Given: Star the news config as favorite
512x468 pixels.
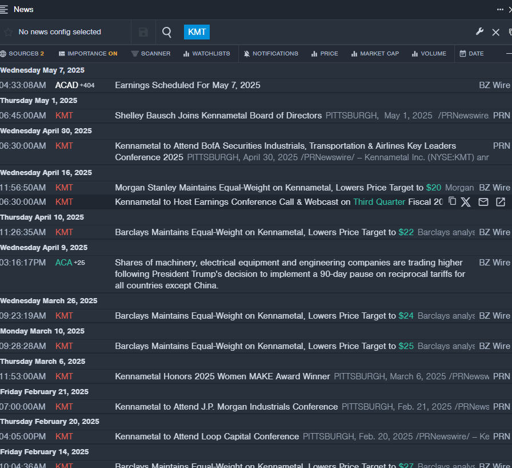Looking at the screenshot, I should coord(8,32).
